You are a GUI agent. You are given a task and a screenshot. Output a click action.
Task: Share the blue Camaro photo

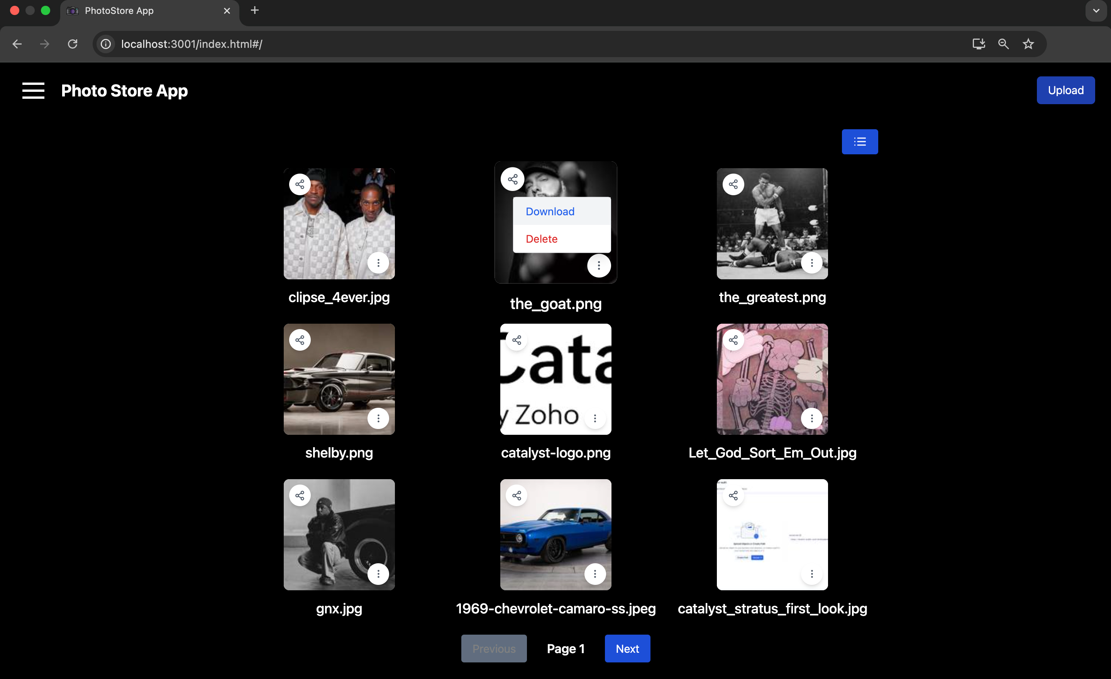517,496
